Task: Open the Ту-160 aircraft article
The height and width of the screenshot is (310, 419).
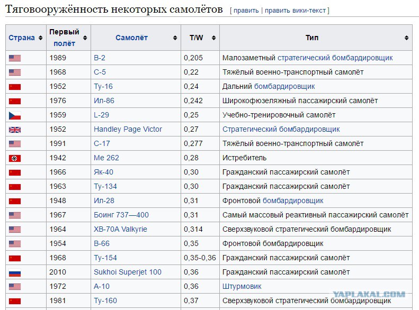Action: pos(105,300)
